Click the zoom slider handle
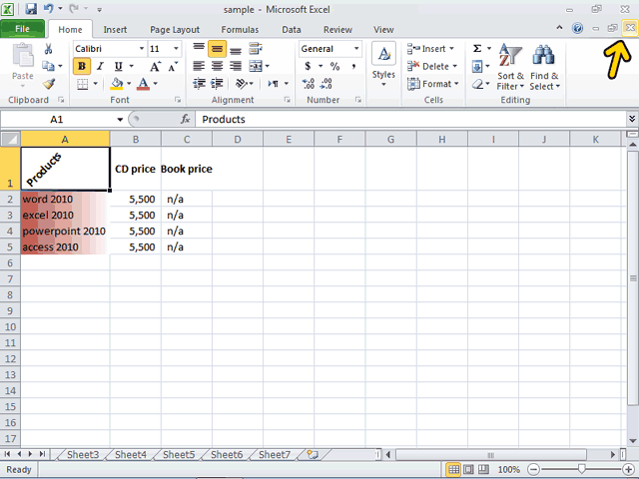 point(581,470)
